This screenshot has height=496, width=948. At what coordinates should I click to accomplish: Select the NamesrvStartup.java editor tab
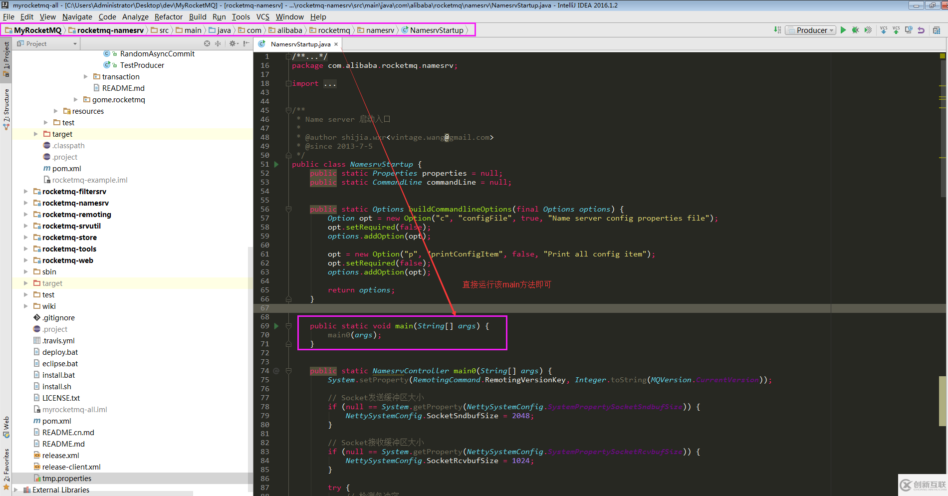(300, 44)
